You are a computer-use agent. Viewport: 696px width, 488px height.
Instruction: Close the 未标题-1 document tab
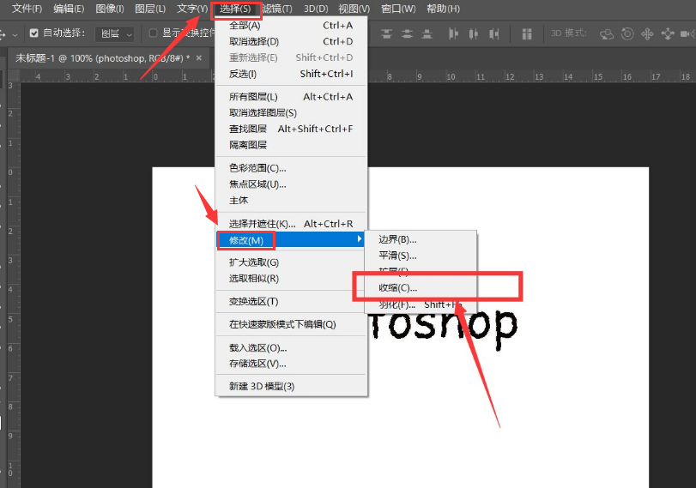[x=199, y=57]
